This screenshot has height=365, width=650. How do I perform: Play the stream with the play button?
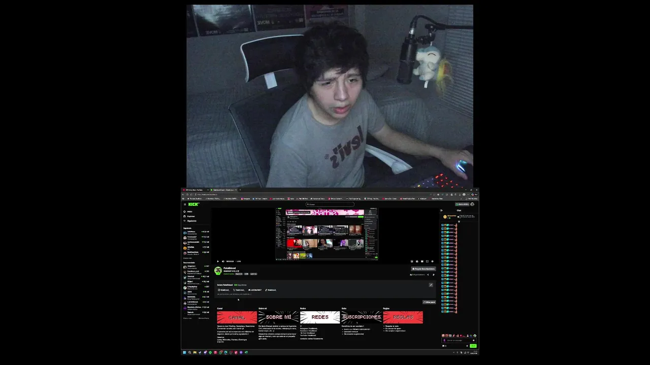pos(218,261)
